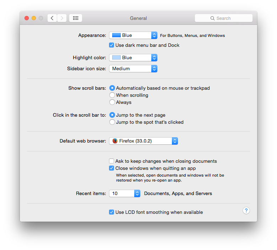277x250 pixels.
Task: Close the General preferences window
Action: (27, 18)
